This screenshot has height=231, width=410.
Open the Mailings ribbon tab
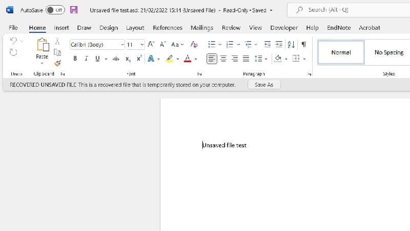click(202, 28)
